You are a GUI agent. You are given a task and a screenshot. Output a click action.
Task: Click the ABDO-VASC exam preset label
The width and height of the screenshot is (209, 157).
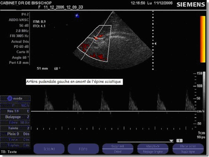tap(19, 20)
